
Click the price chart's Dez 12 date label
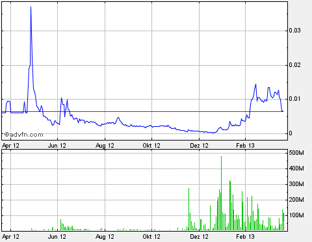199,145
